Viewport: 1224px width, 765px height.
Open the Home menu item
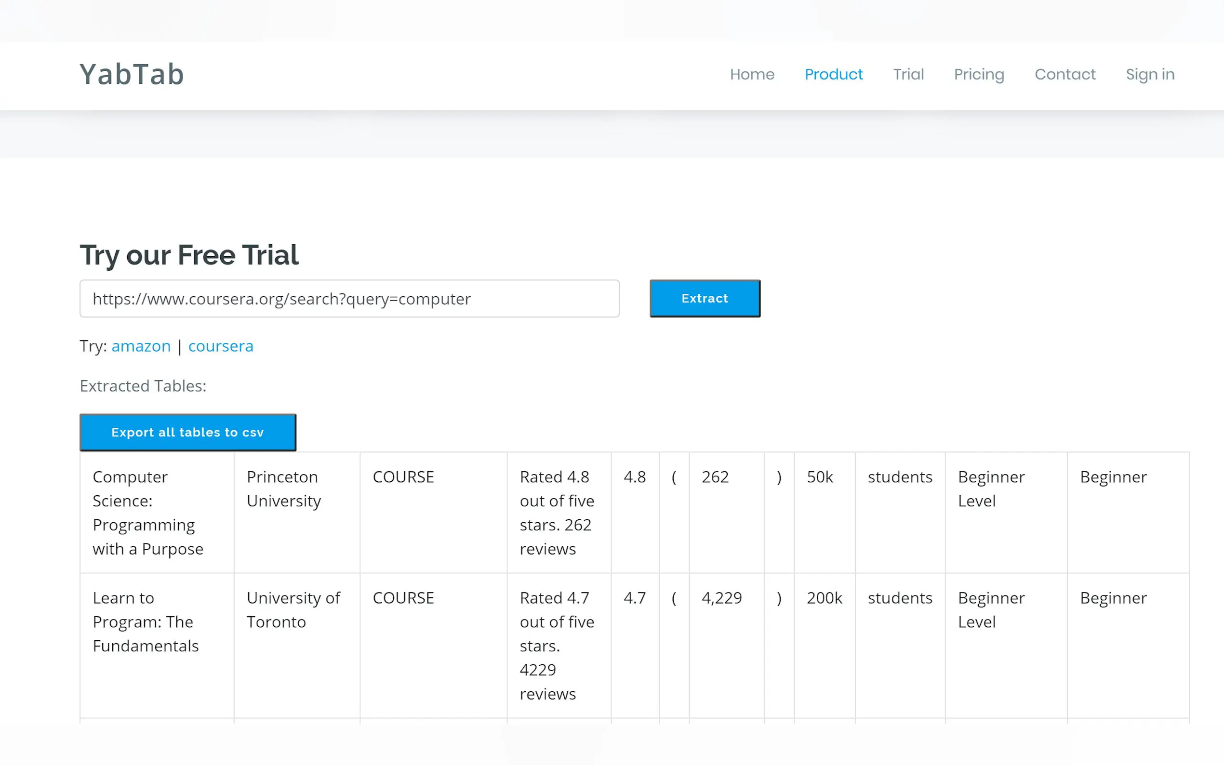[752, 74]
